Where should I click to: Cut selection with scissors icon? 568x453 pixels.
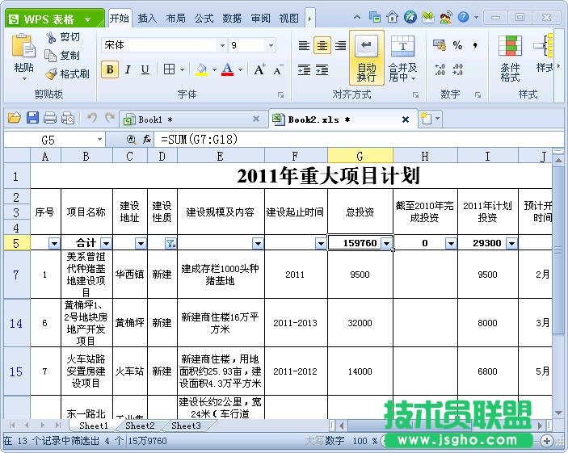pos(51,37)
